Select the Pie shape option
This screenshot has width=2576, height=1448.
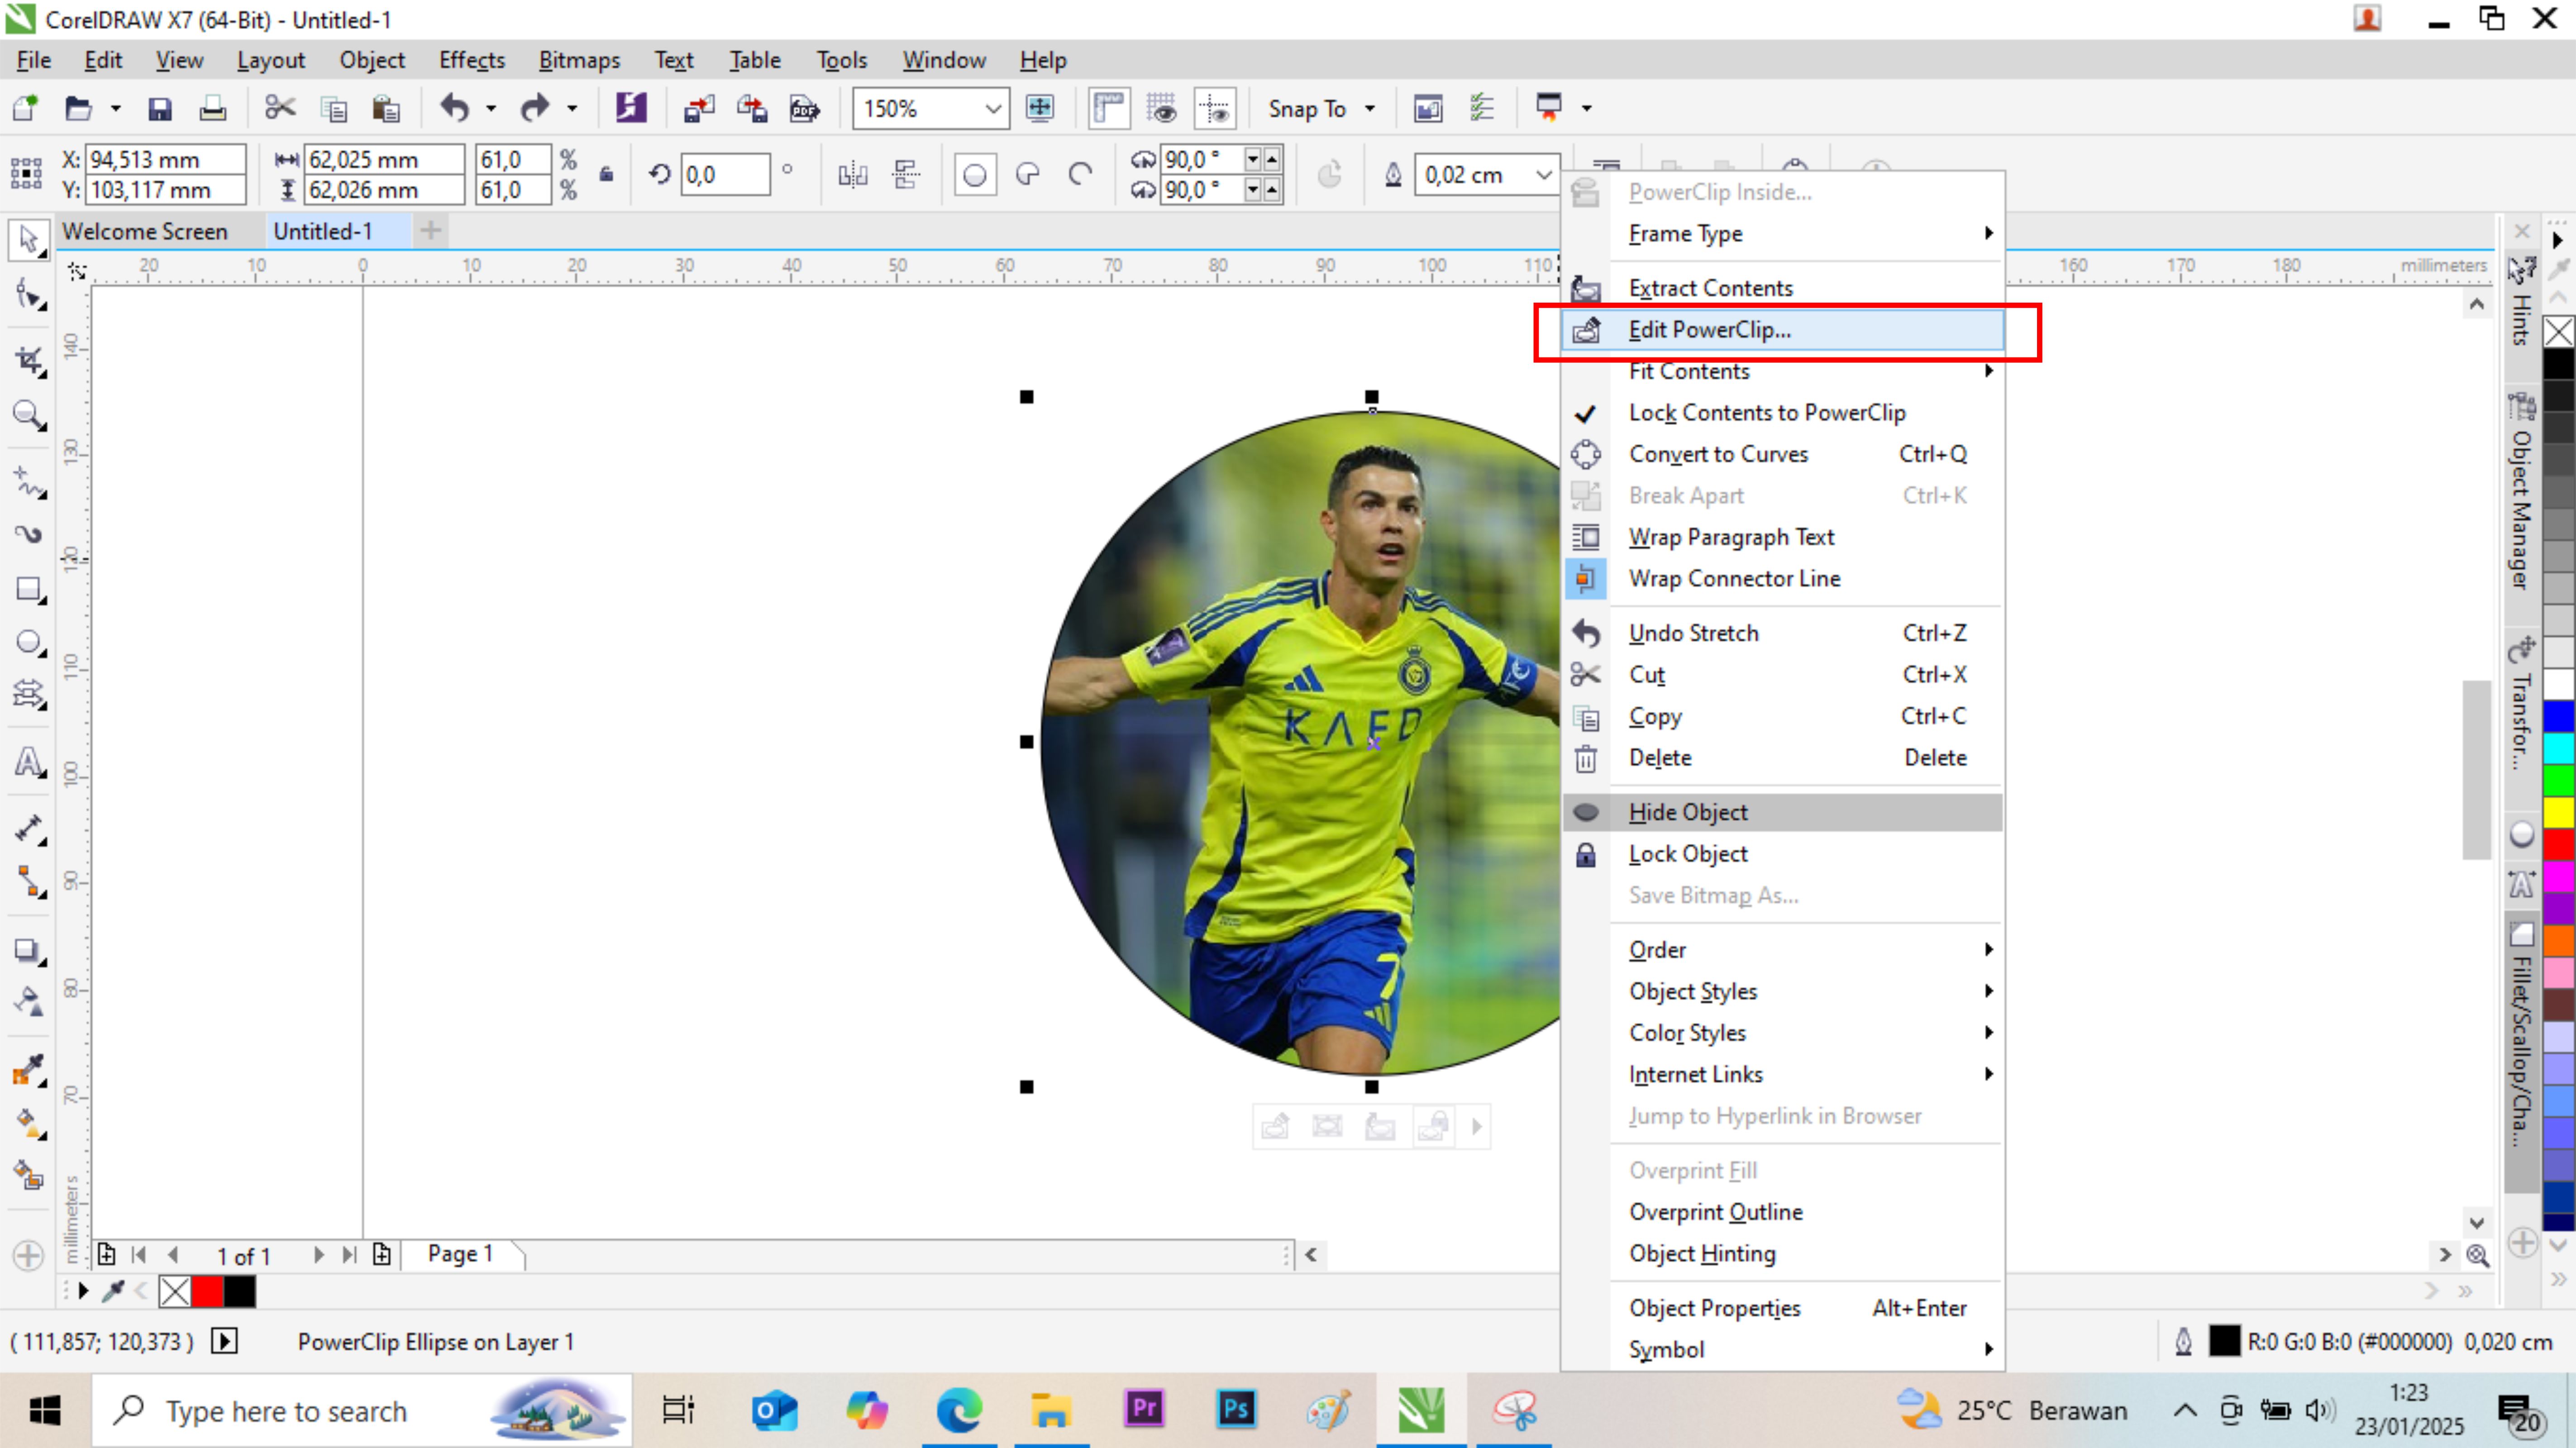coord(1027,175)
